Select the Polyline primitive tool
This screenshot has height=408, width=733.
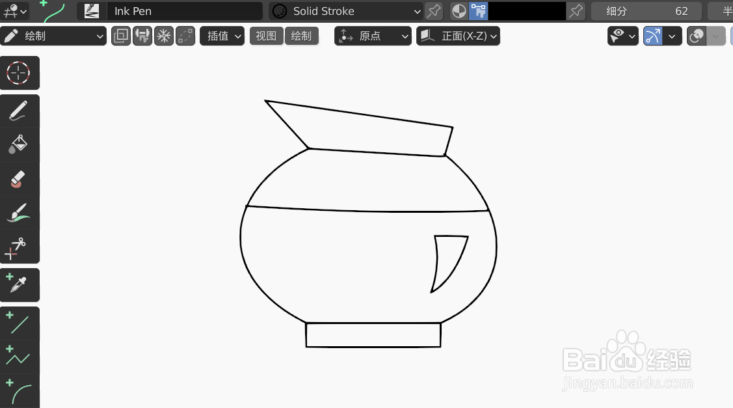[19, 357]
